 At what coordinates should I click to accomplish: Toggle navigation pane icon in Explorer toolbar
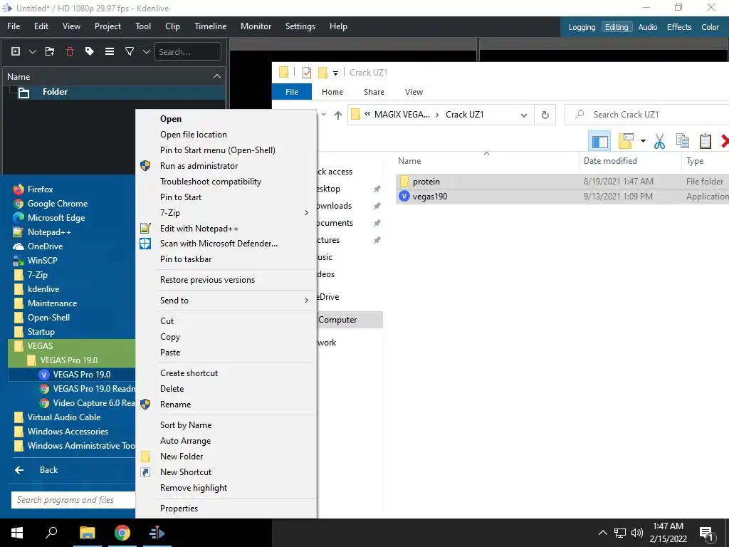click(x=599, y=141)
